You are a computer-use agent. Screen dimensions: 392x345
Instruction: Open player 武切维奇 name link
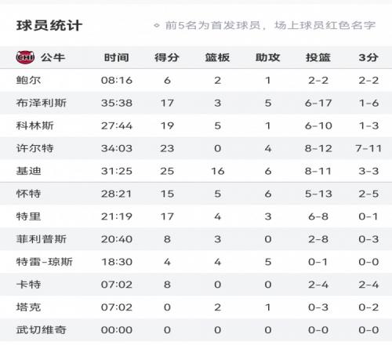[x=42, y=330]
